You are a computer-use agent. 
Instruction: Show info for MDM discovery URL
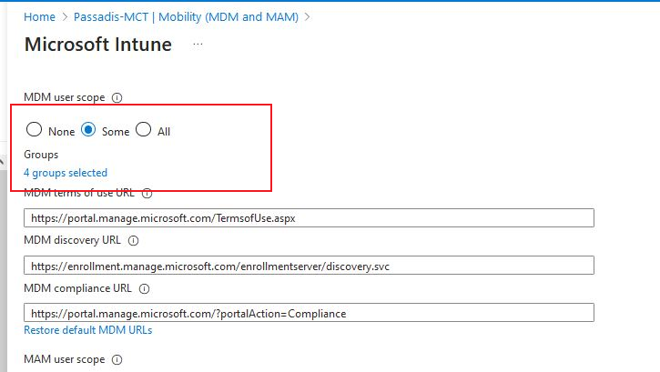134,240
